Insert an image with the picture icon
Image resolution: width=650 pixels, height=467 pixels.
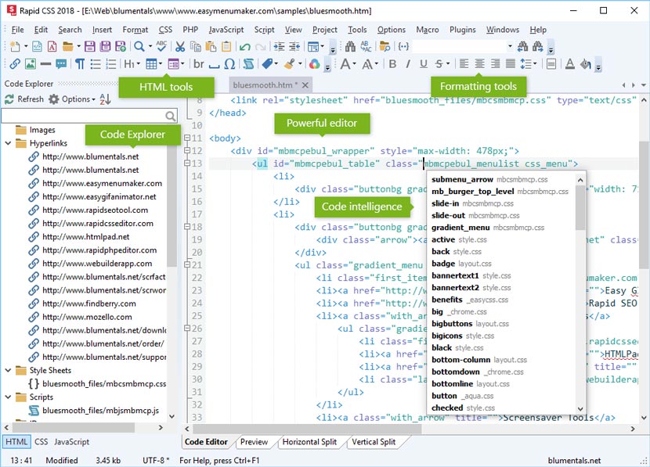pyautogui.click(x=30, y=64)
